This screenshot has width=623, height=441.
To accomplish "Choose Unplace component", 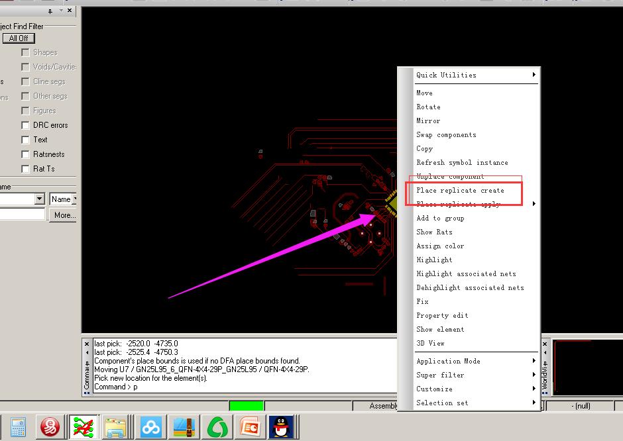I will [x=476, y=176].
